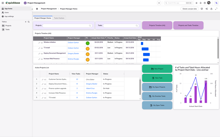This screenshot has width=220, height=137.
Task: Sort by Actual Start Date column
Action: 99,38
